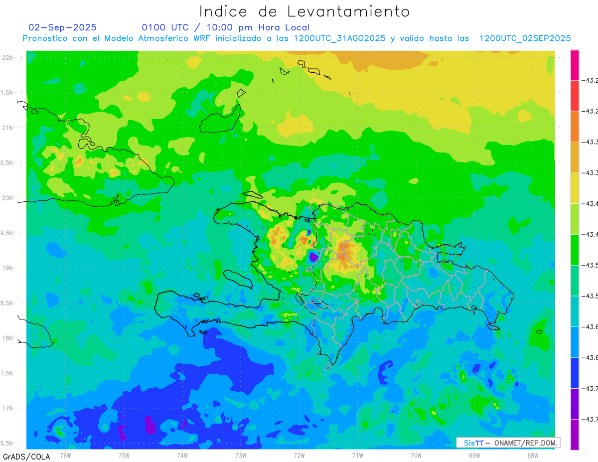Click the '75W' longitude label

(x=124, y=455)
